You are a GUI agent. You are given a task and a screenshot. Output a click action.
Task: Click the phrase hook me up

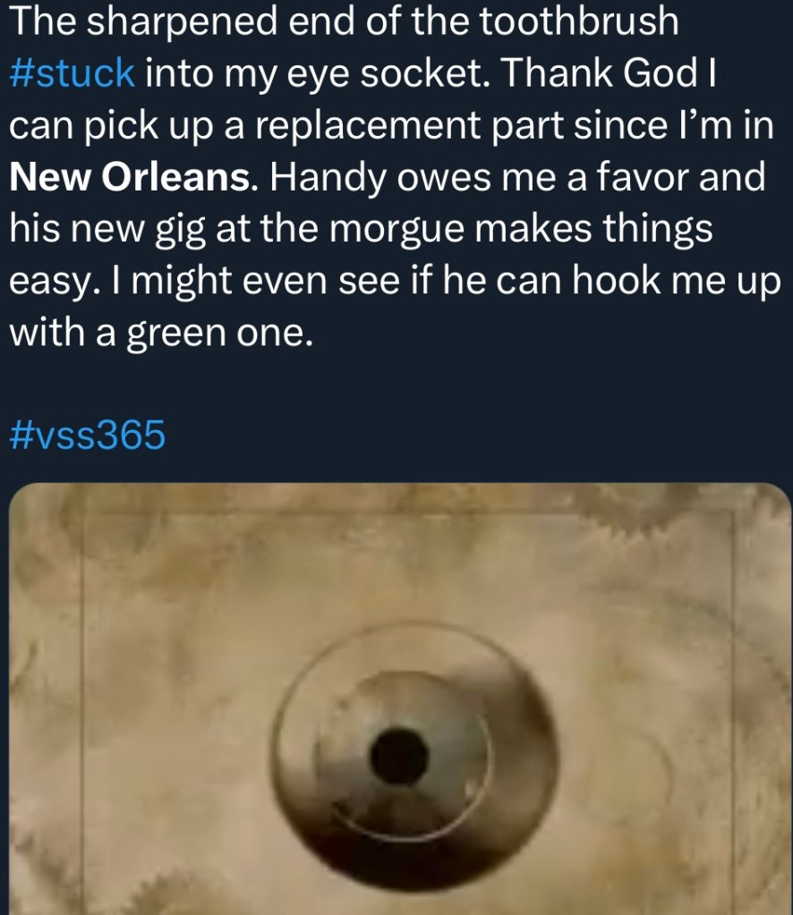[x=677, y=281]
